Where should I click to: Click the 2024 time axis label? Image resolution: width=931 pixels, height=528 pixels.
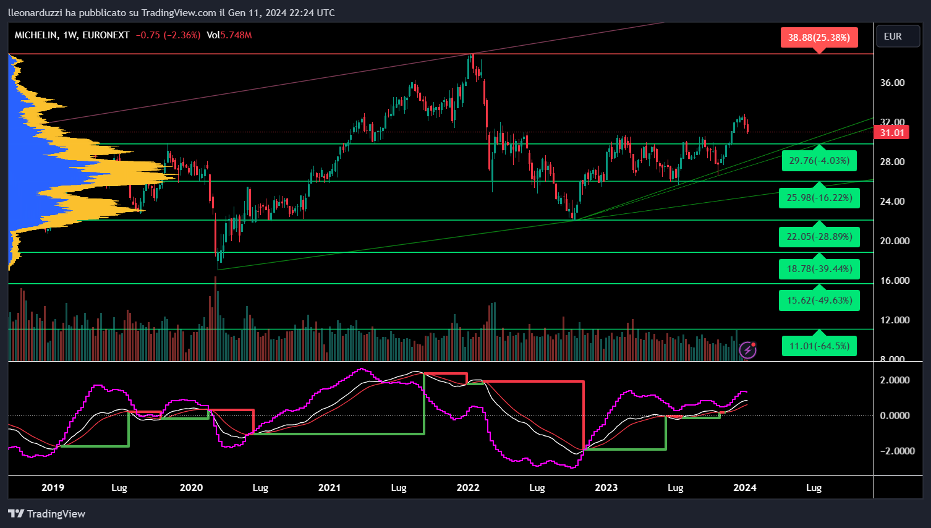coord(745,488)
